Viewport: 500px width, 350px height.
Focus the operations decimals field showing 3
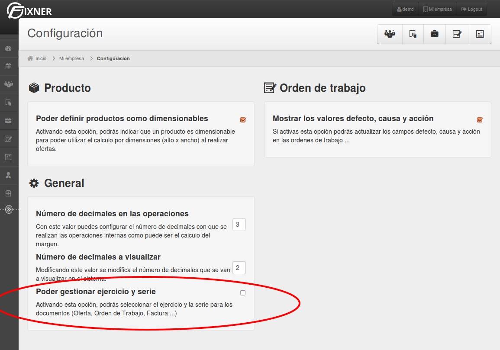(239, 225)
